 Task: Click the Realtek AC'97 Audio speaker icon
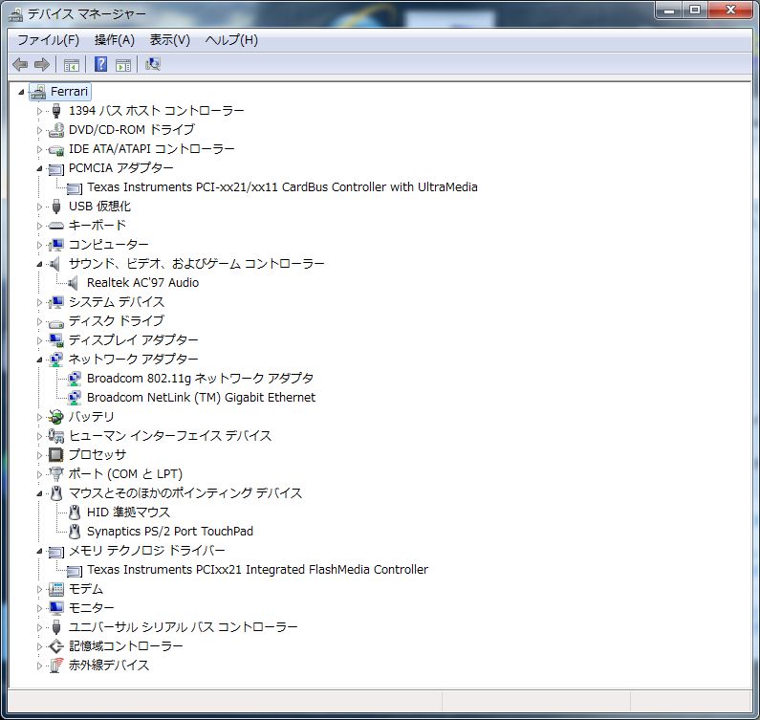coord(74,283)
